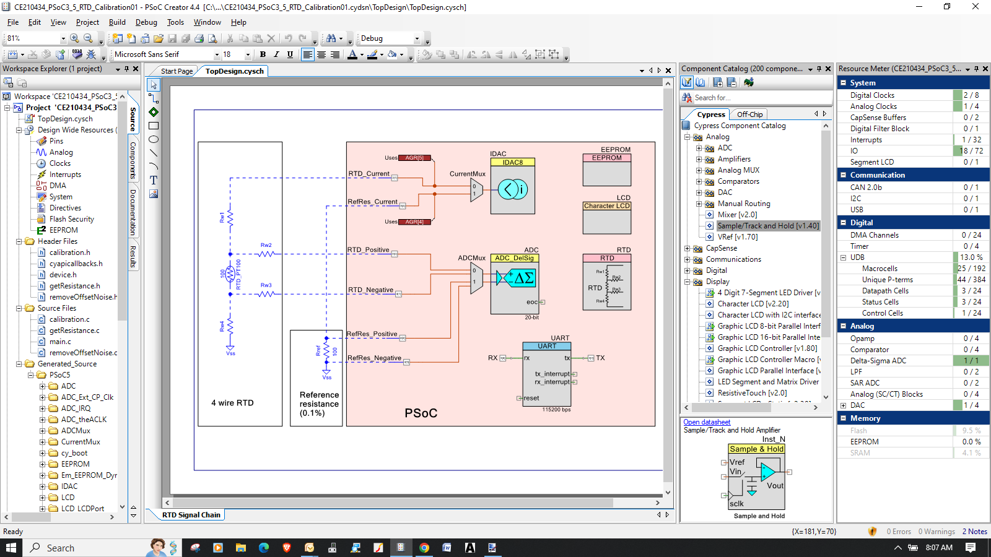Select the line drawing tool
Screen dimensions: 991x557
click(154, 153)
